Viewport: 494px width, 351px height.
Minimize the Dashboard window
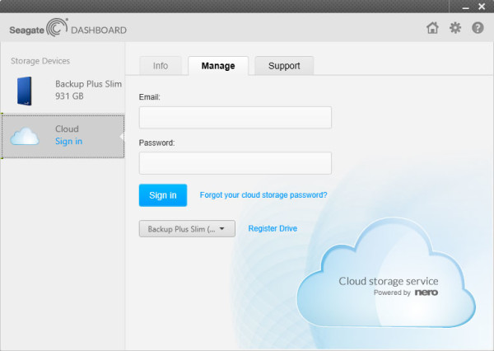click(x=466, y=7)
